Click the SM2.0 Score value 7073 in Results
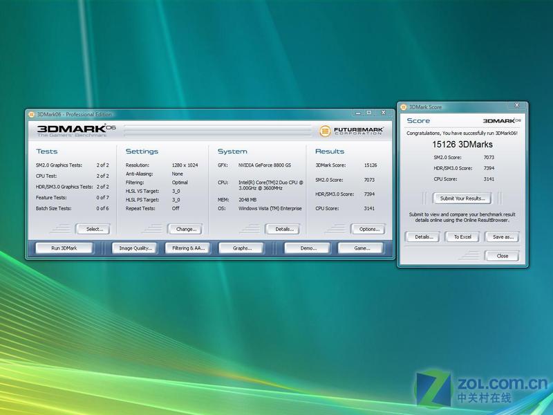This screenshot has height=415, width=553. [x=369, y=180]
